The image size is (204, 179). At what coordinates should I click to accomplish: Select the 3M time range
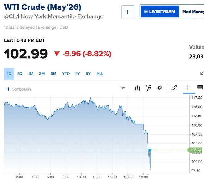42,74
